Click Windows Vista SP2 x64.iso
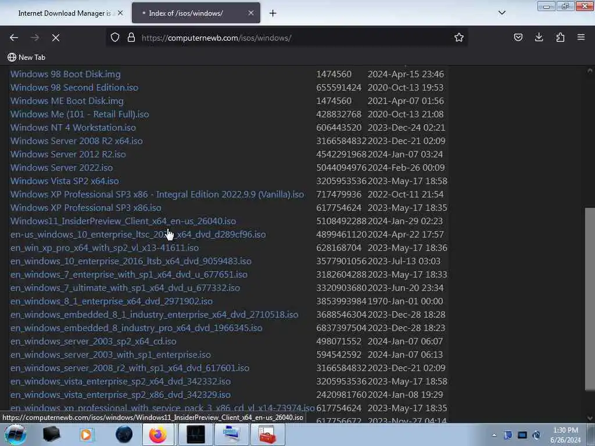The width and height of the screenshot is (595, 446). point(64,181)
